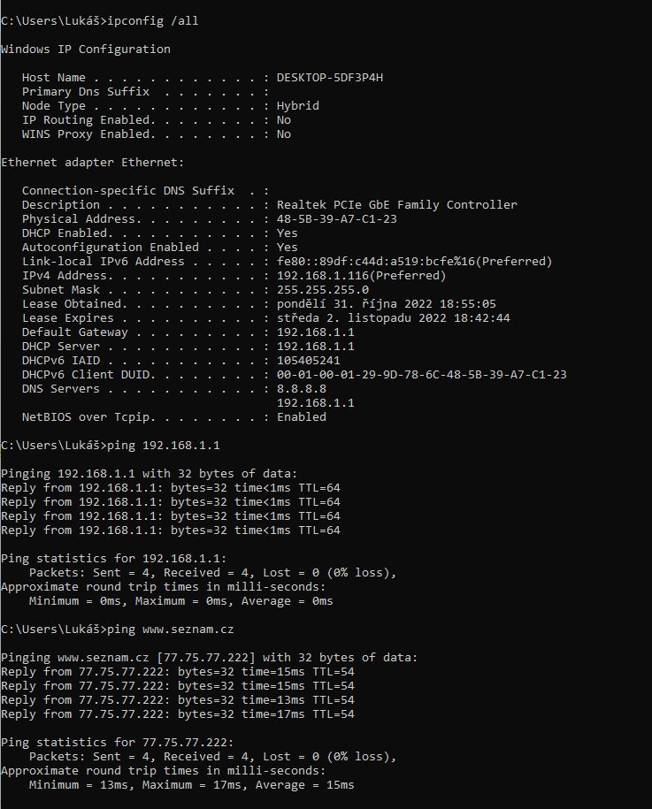Click the ping www.seznam.cz command
This screenshot has width=652, height=809.
tap(170, 629)
